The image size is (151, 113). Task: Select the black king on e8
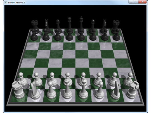(81, 23)
